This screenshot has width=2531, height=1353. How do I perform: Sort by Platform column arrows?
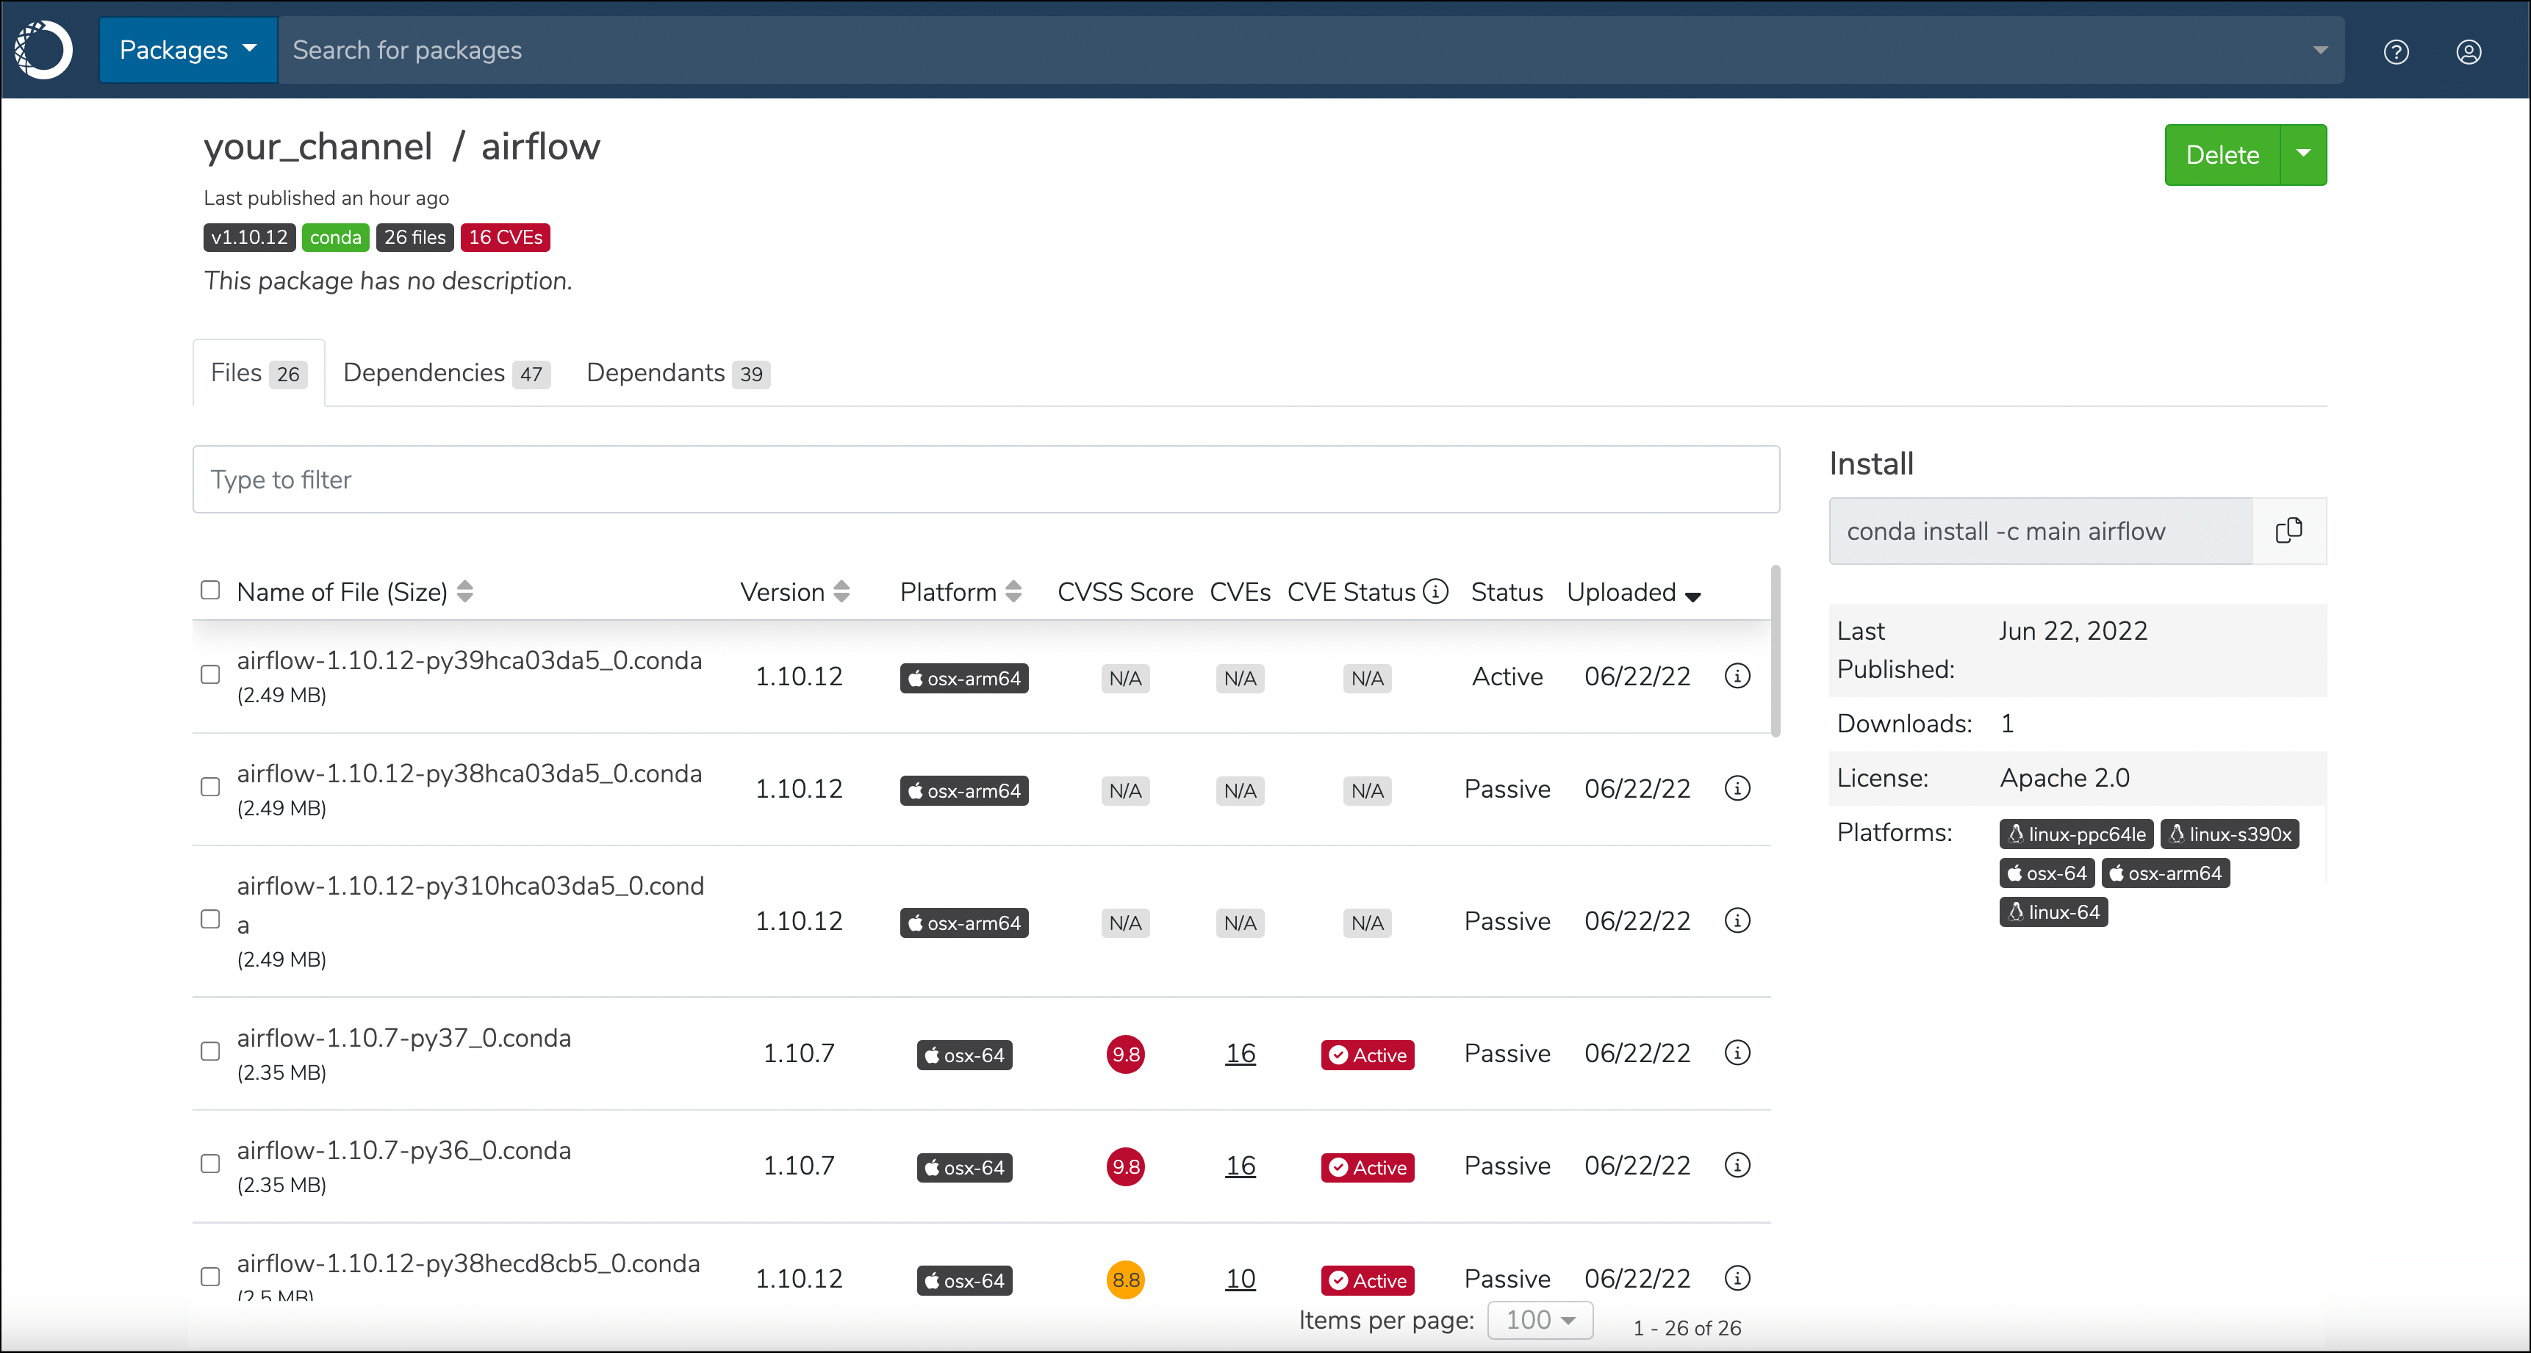click(x=1013, y=591)
